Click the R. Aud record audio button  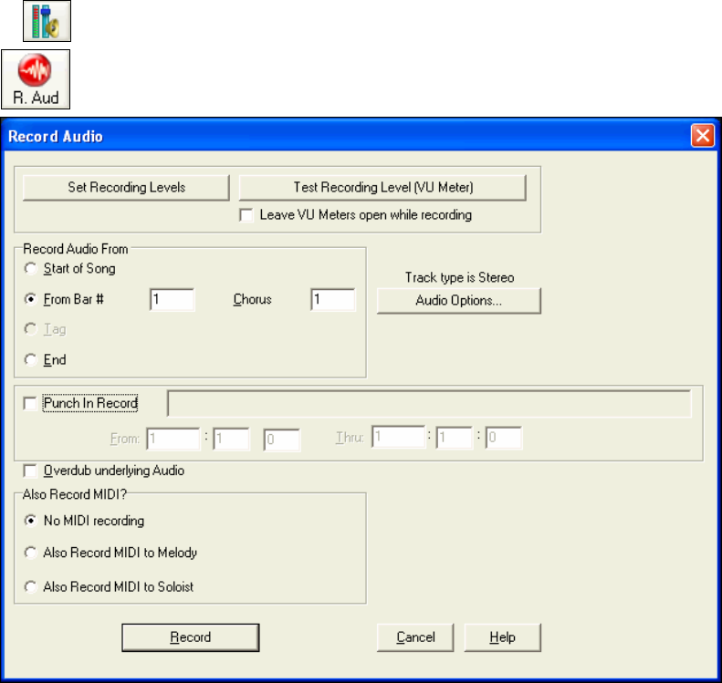[36, 79]
